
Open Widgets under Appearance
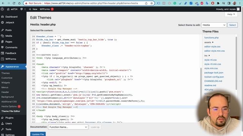click(6, 83)
